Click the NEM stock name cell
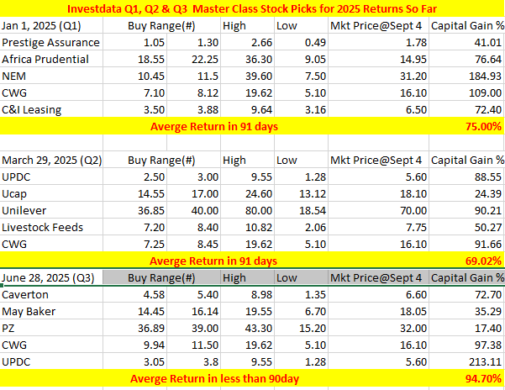Image resolution: width=505 pixels, height=390 pixels. (51, 76)
